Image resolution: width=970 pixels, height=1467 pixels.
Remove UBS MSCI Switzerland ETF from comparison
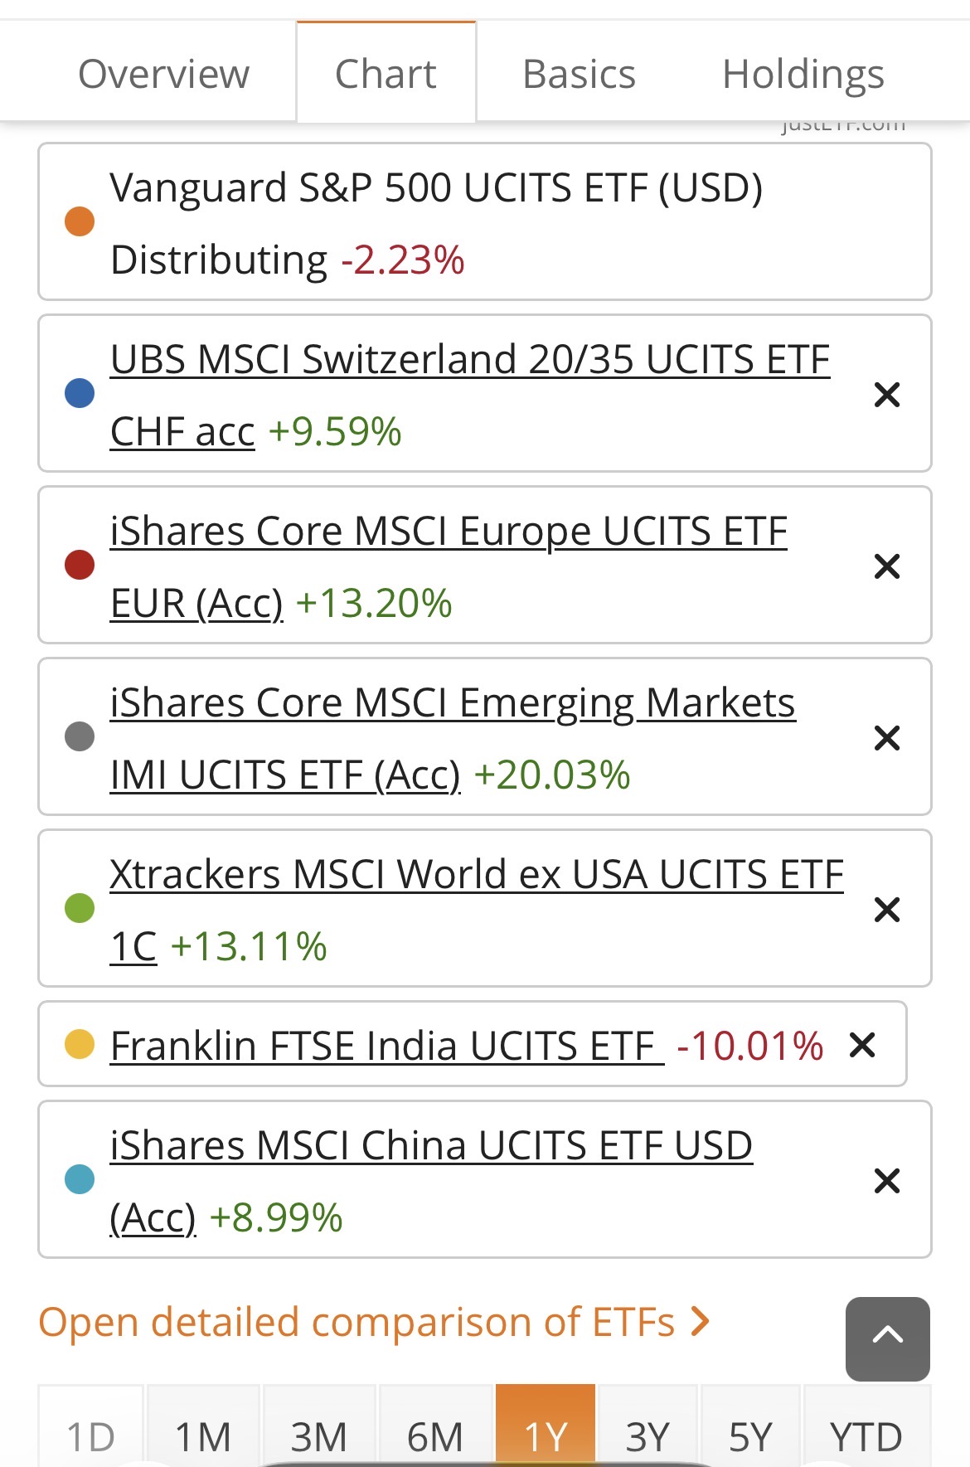[886, 395]
